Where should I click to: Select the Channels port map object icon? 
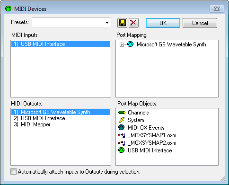pyautogui.click(x=122, y=113)
